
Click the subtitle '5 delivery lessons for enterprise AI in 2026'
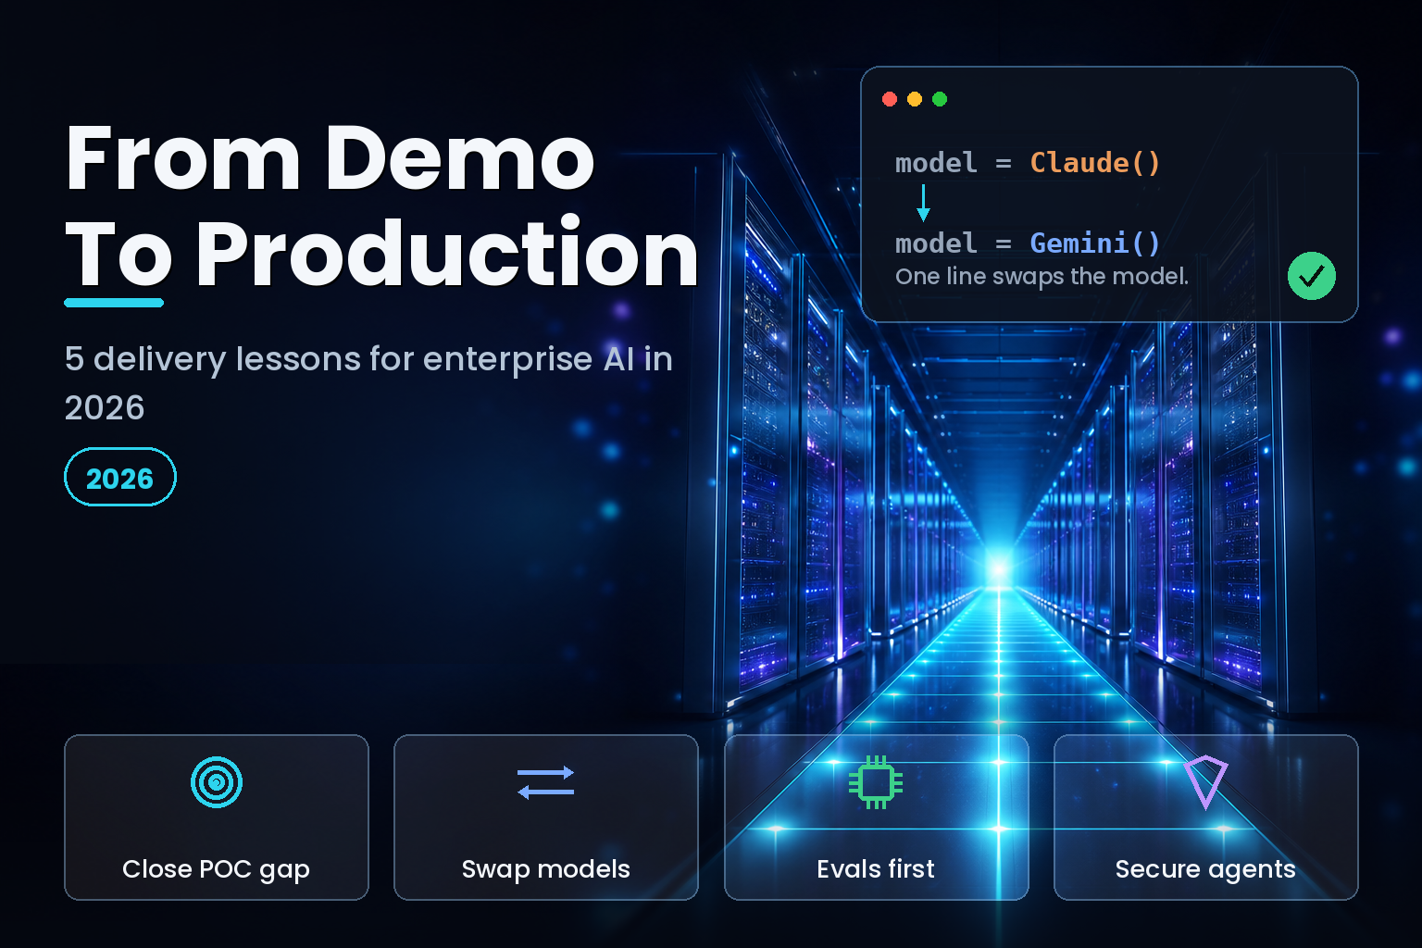coord(368,383)
